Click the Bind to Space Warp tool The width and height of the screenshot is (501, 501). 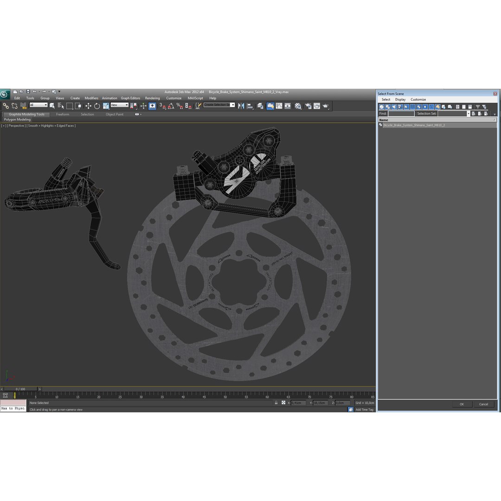(x=23, y=106)
